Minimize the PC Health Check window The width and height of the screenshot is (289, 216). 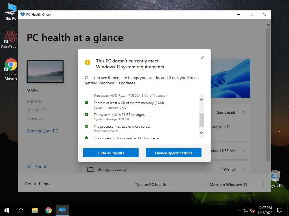(238, 15)
